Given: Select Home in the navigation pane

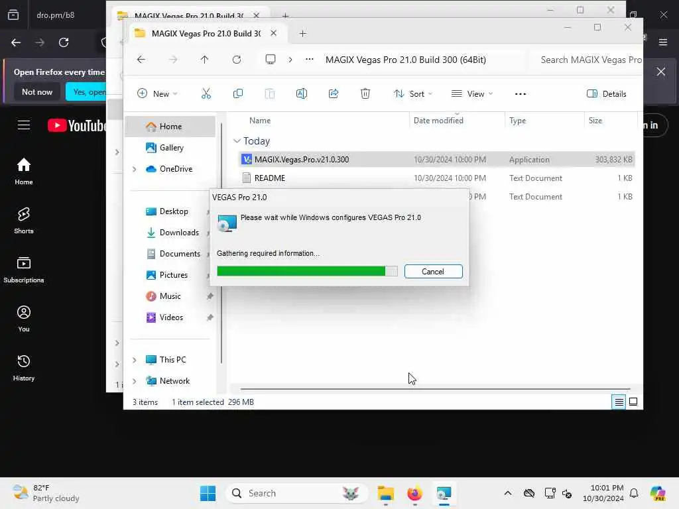Looking at the screenshot, I should tap(170, 127).
